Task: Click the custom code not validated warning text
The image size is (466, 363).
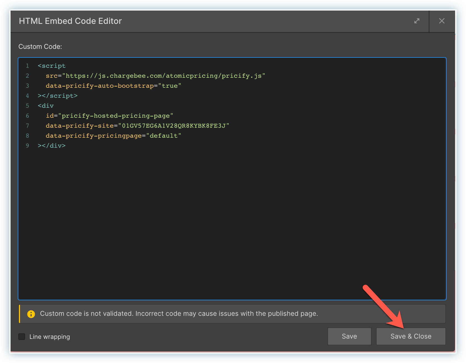Action: pyautogui.click(x=179, y=314)
